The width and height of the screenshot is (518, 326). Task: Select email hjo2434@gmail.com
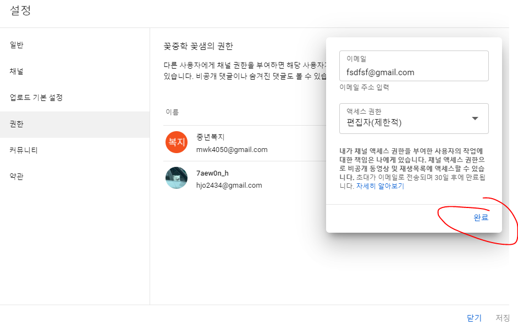click(229, 186)
